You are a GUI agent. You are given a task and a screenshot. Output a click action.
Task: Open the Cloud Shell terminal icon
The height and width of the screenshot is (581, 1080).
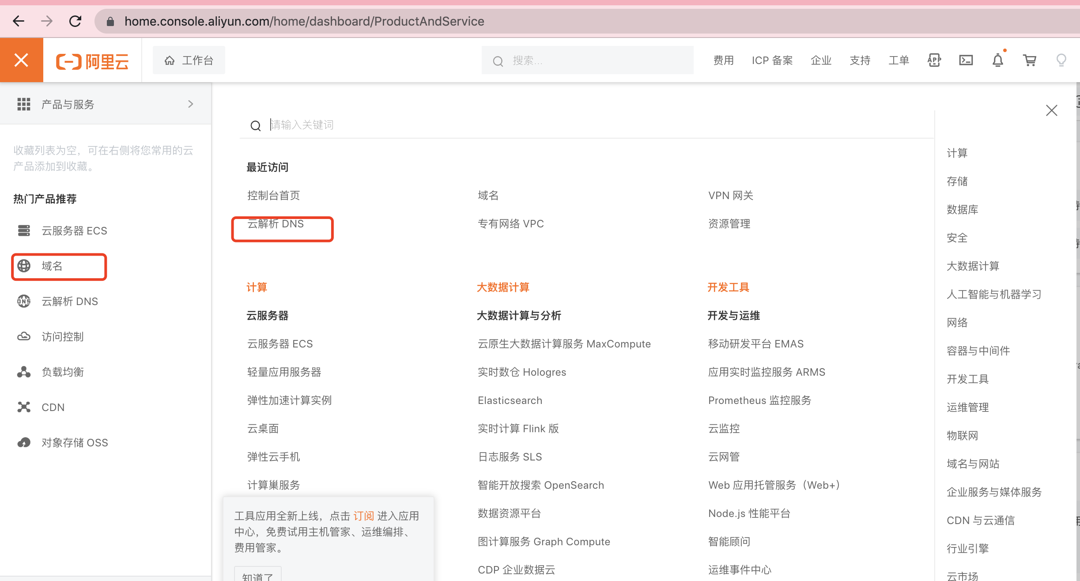[x=966, y=60]
